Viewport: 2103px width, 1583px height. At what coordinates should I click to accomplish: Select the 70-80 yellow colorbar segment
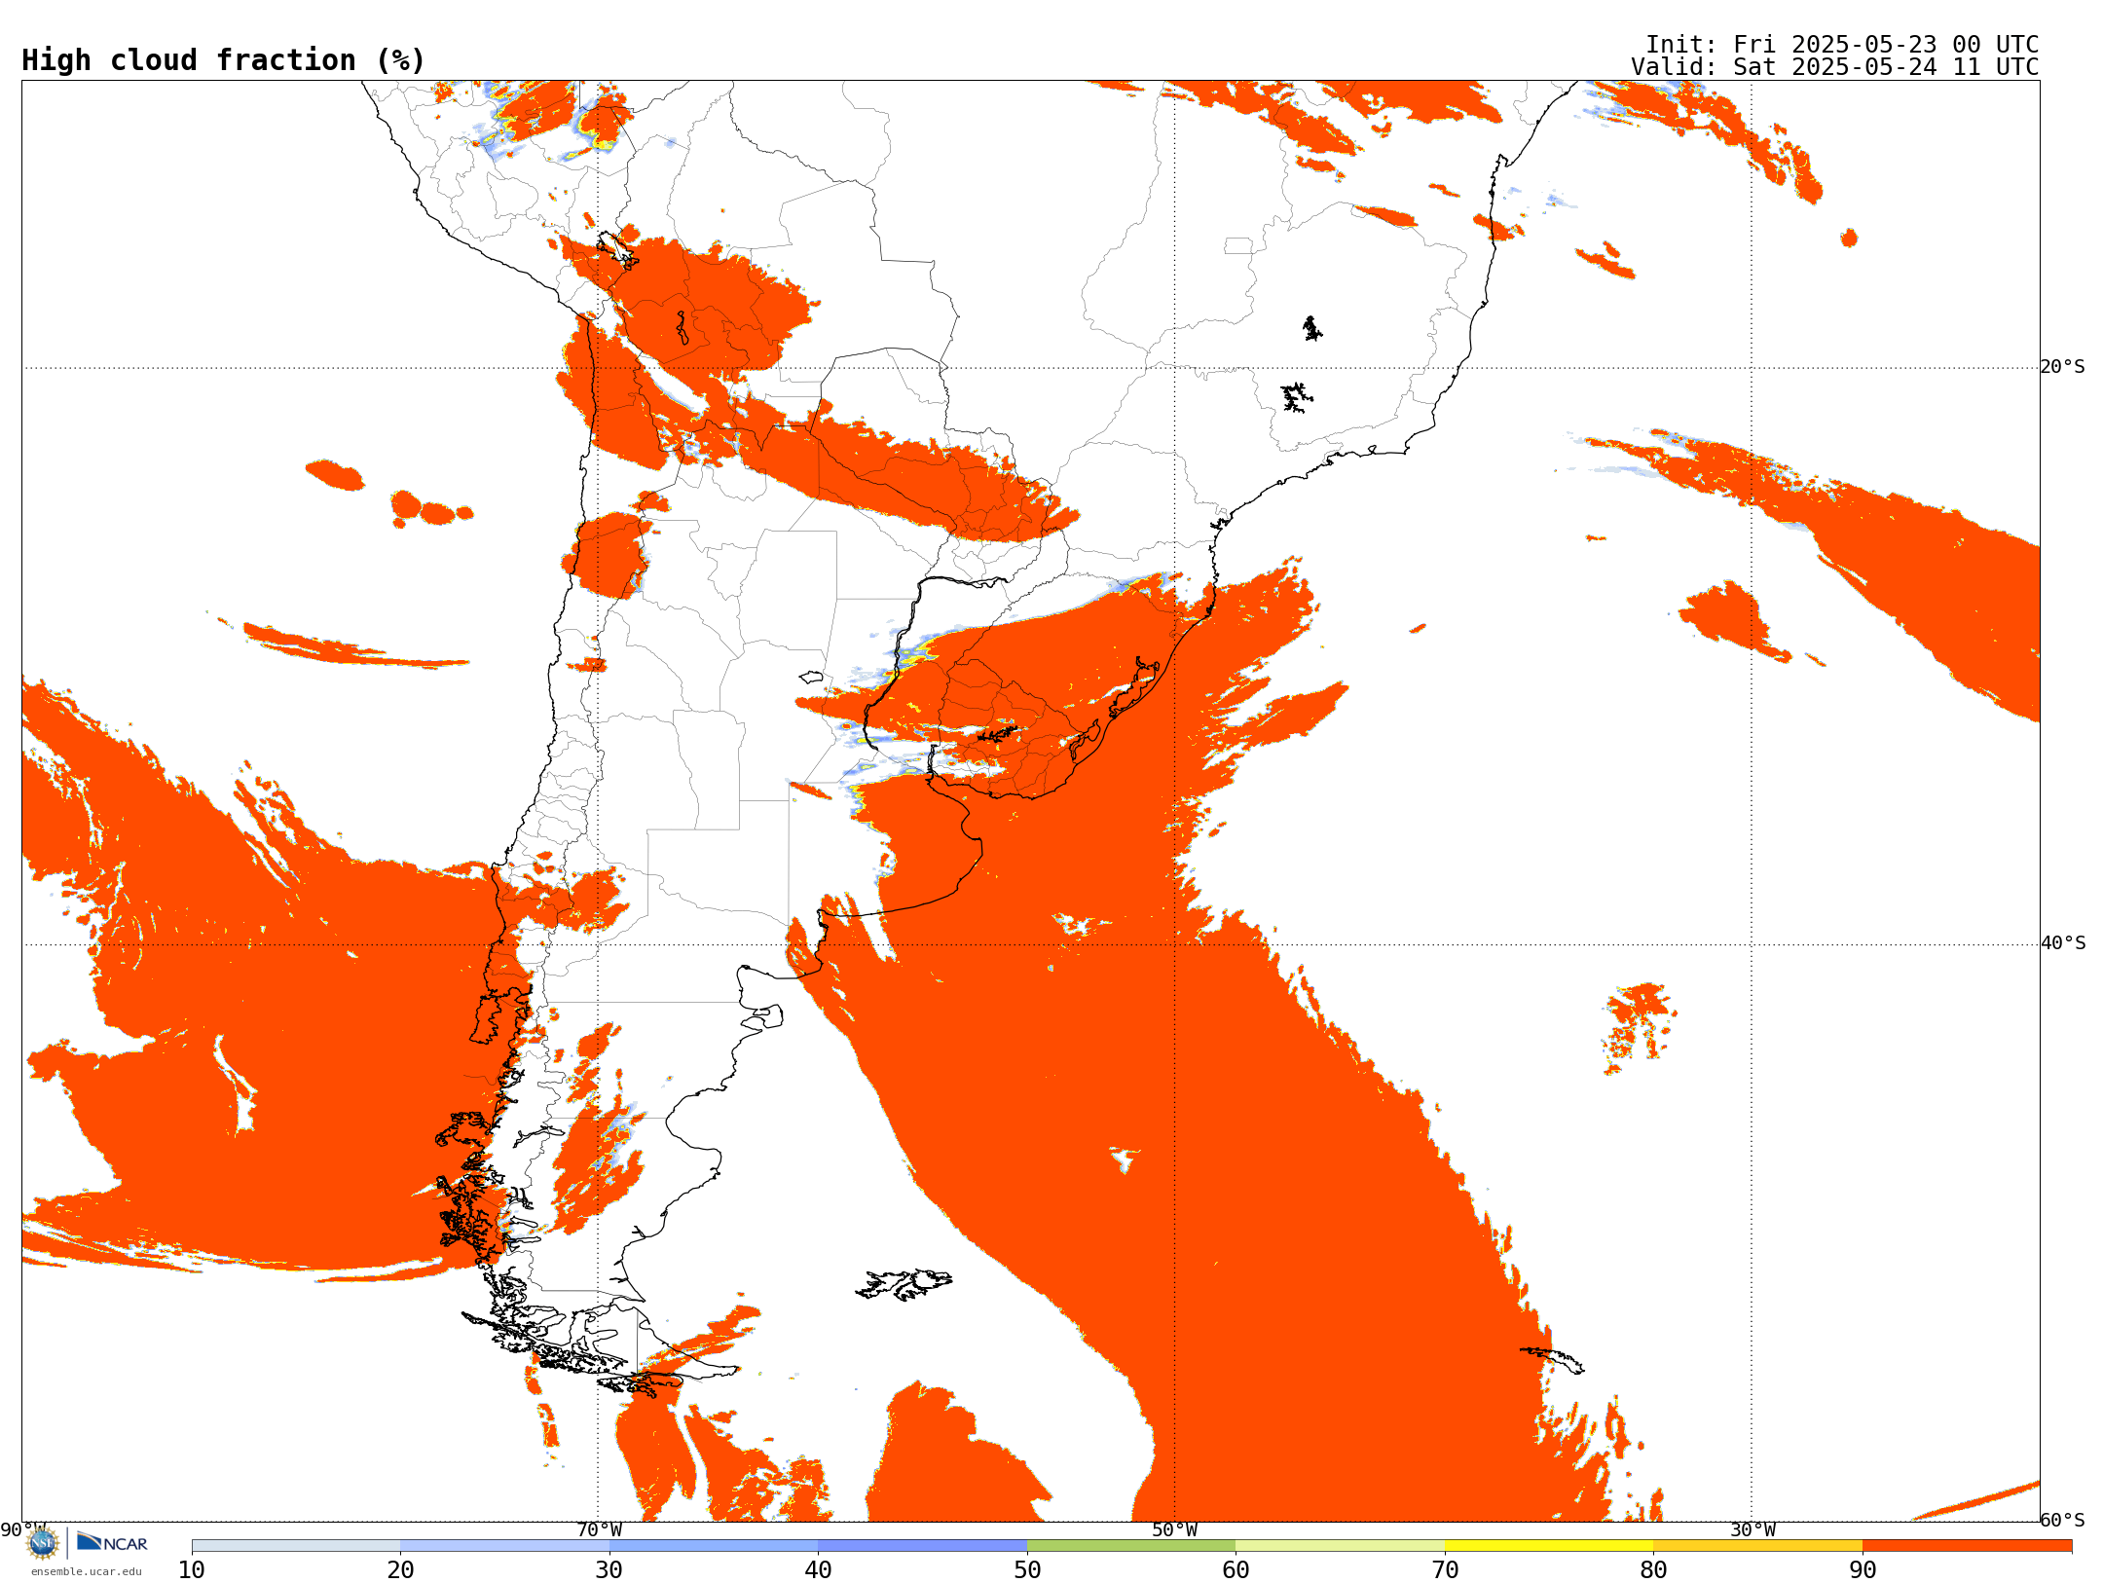coord(1548,1546)
